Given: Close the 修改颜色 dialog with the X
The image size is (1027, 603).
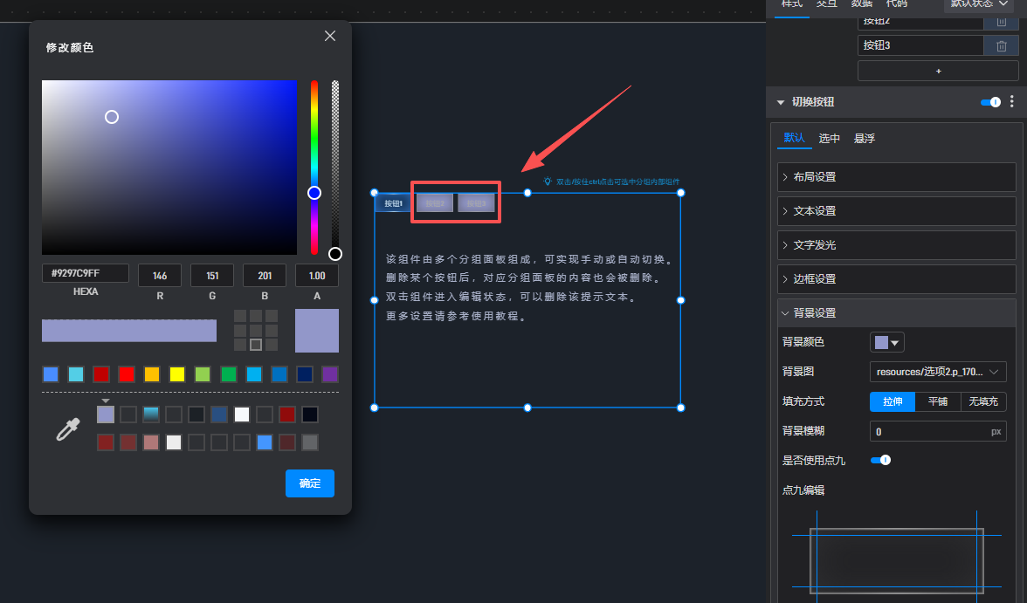Looking at the screenshot, I should (x=330, y=36).
